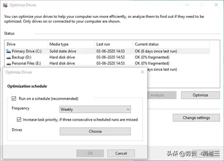The width and height of the screenshot is (224, 161).
Task: Select the Primary Drive (C:) row name
Action: 27,51
